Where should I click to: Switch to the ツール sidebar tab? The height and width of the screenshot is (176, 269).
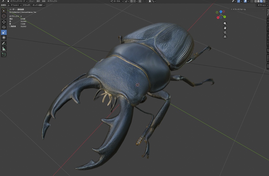click(268, 21)
